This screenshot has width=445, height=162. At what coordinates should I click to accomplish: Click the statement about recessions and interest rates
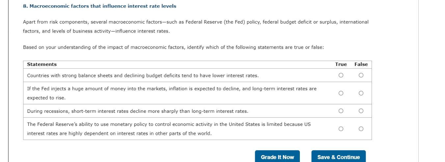138,111
